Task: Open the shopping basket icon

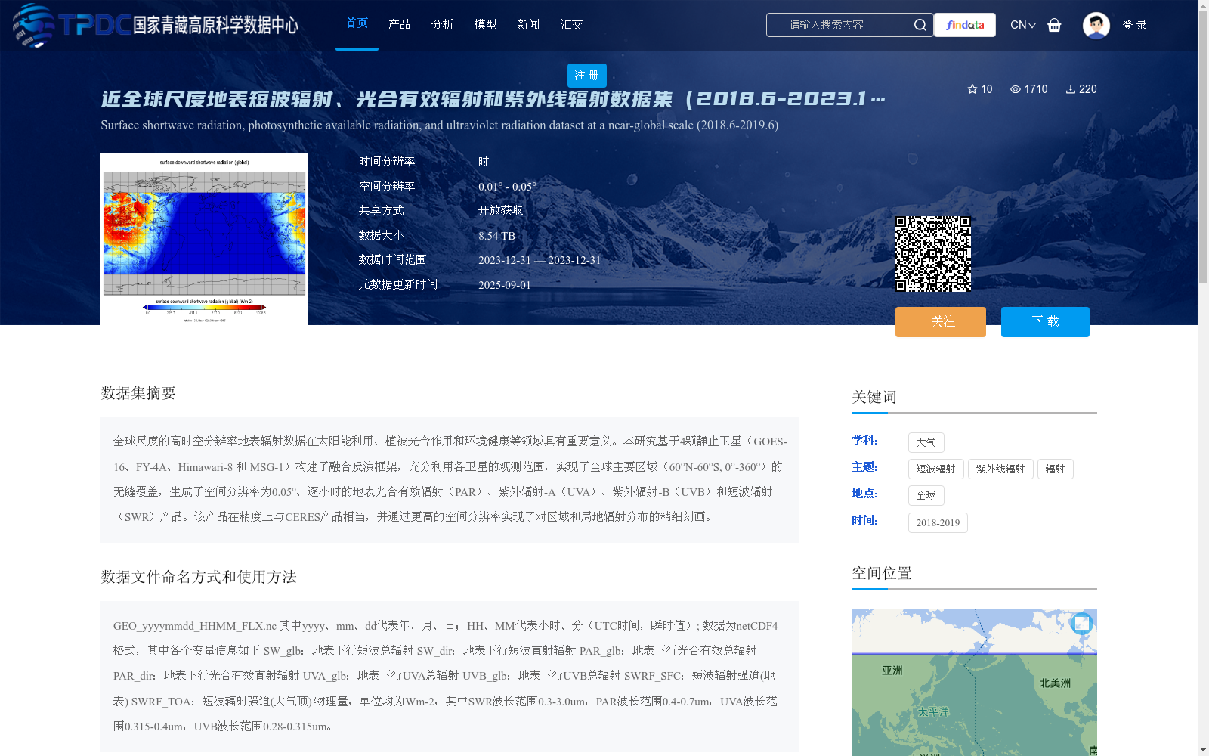Action: (1054, 25)
